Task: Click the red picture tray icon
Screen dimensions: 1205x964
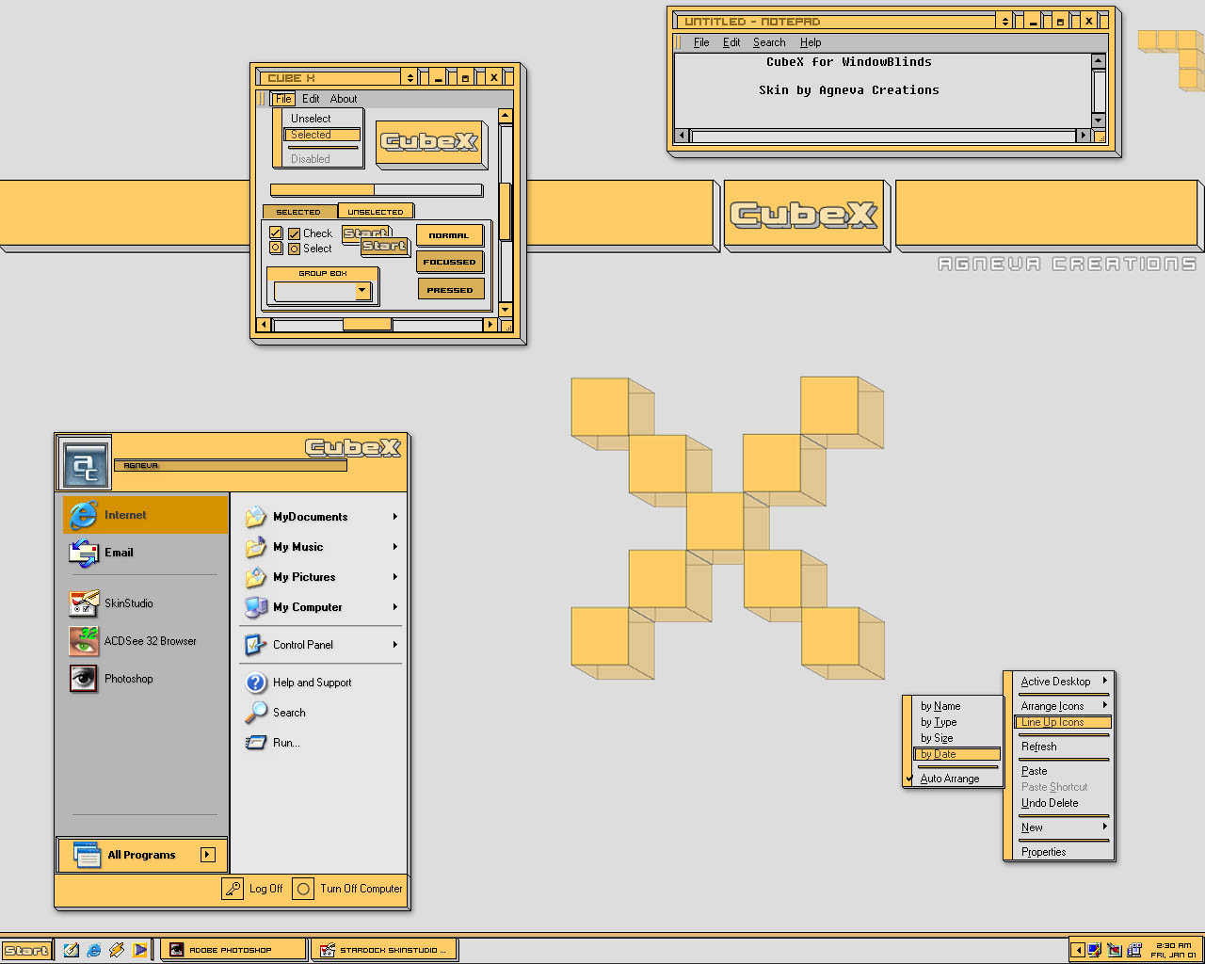Action: tap(1115, 950)
